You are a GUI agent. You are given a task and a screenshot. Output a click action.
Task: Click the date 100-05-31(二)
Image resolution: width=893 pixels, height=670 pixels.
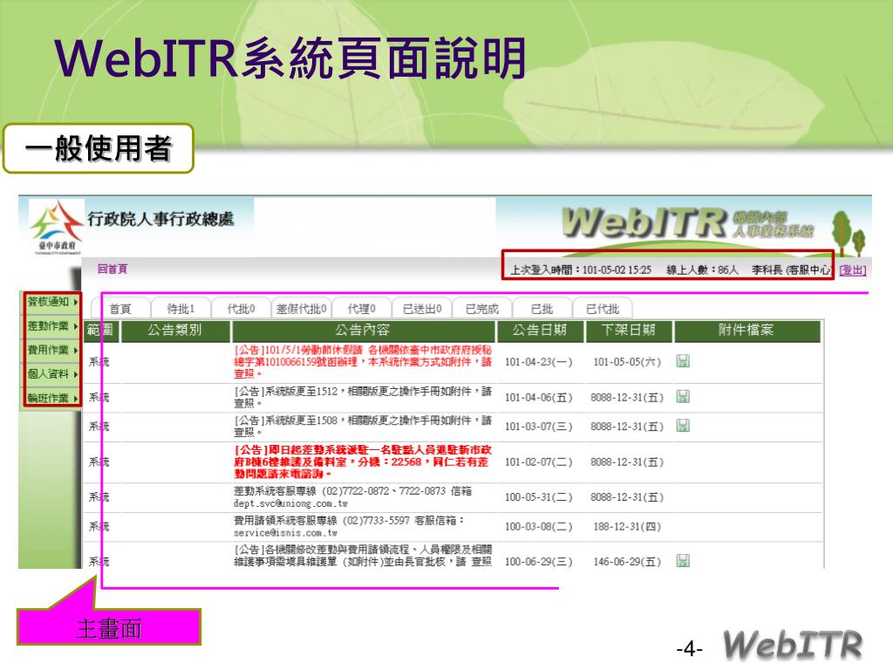[x=539, y=497]
